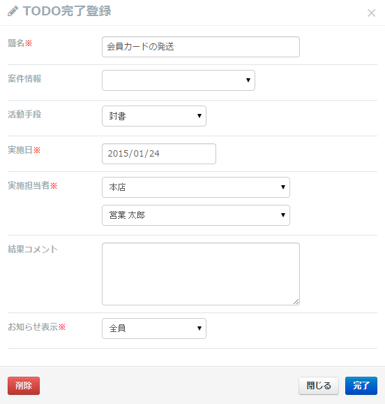385x404 pixels.
Task: Click the 案件情報 label
Action: 24,78
